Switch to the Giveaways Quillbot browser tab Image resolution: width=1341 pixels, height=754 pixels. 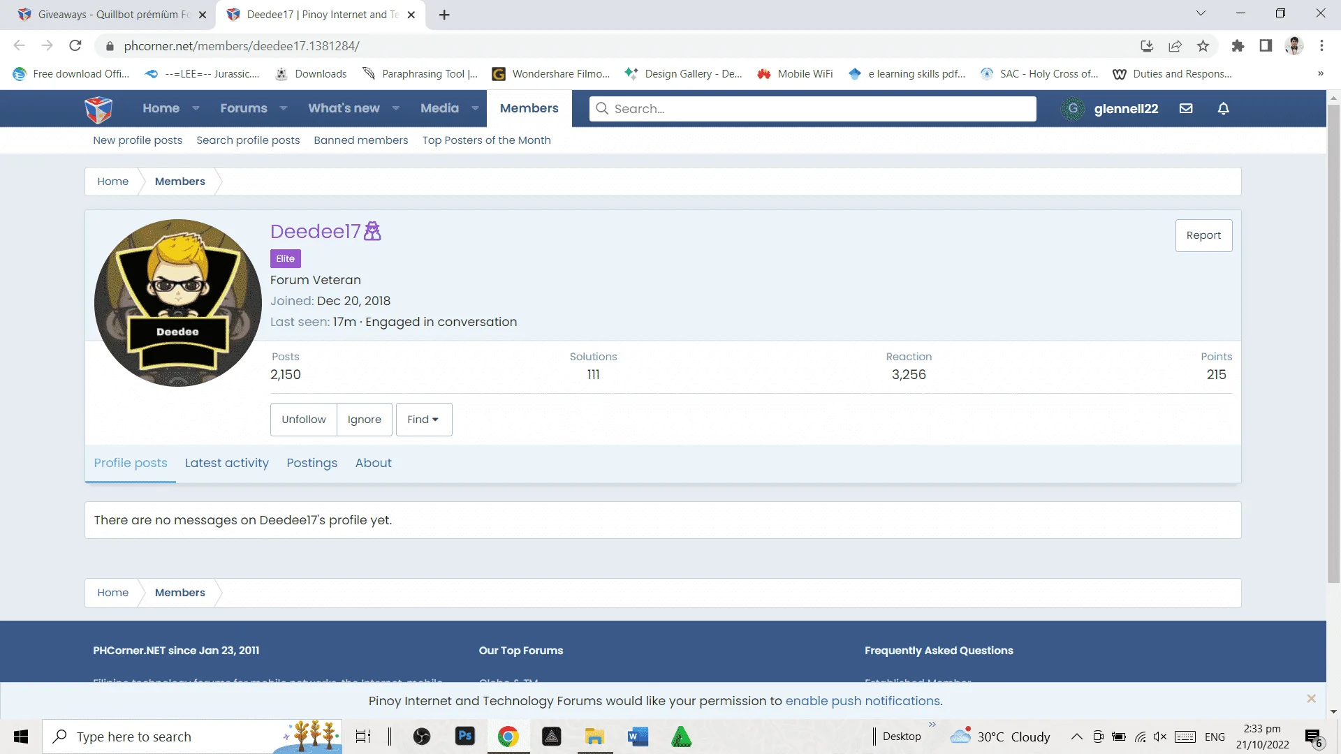pos(112,15)
